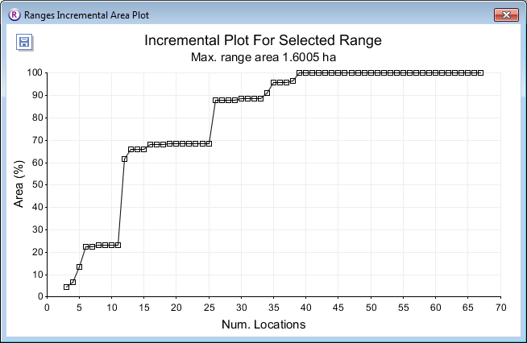Select the data point at 12 locations
Image resolution: width=527 pixels, height=343 pixels.
pyautogui.click(x=124, y=159)
